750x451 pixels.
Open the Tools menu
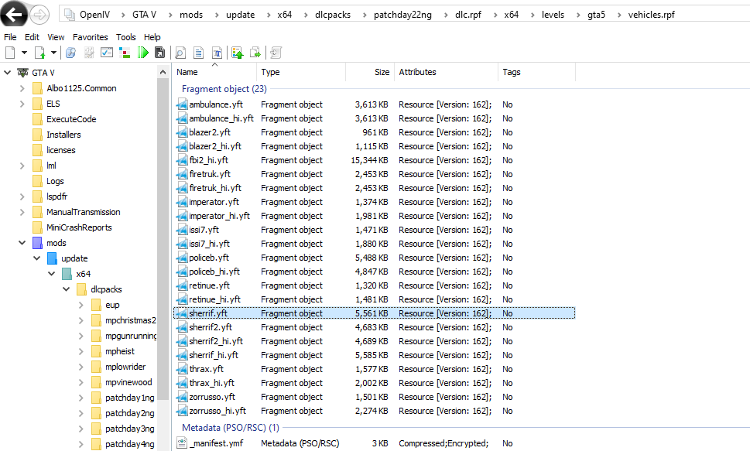(x=125, y=37)
